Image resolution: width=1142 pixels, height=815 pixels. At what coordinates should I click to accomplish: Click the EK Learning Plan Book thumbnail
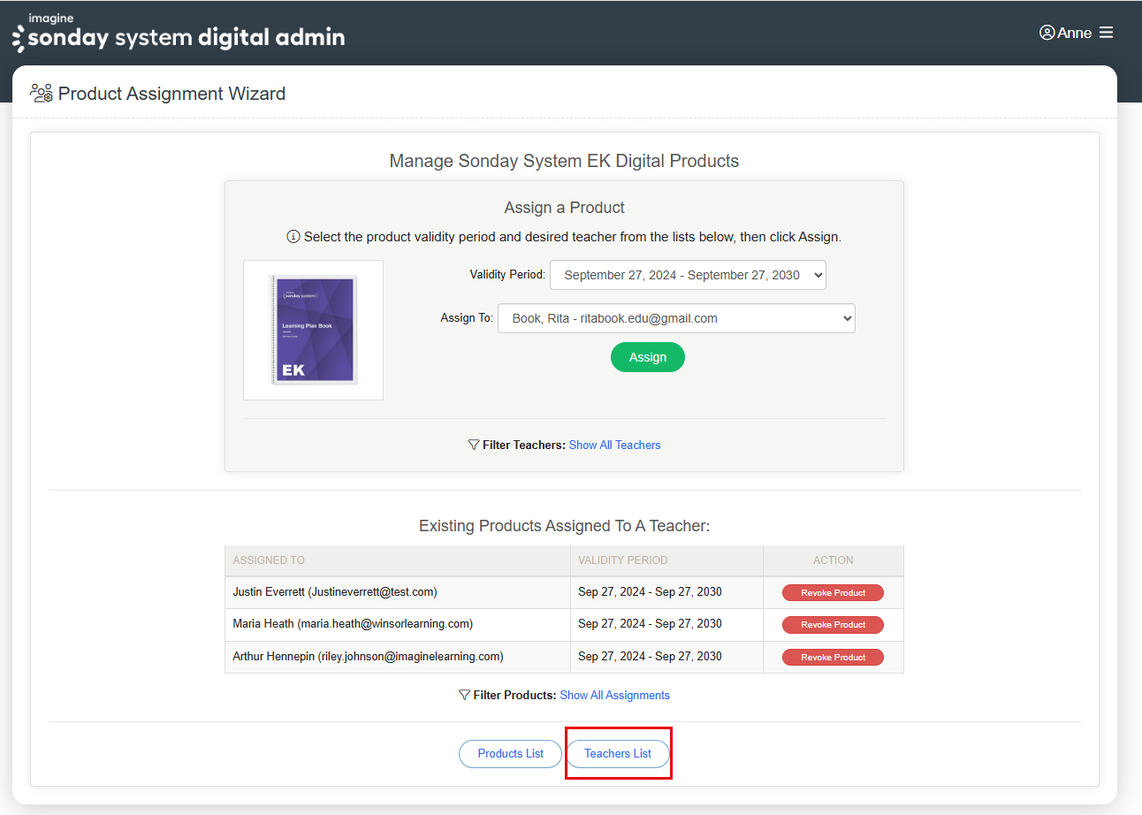(313, 330)
